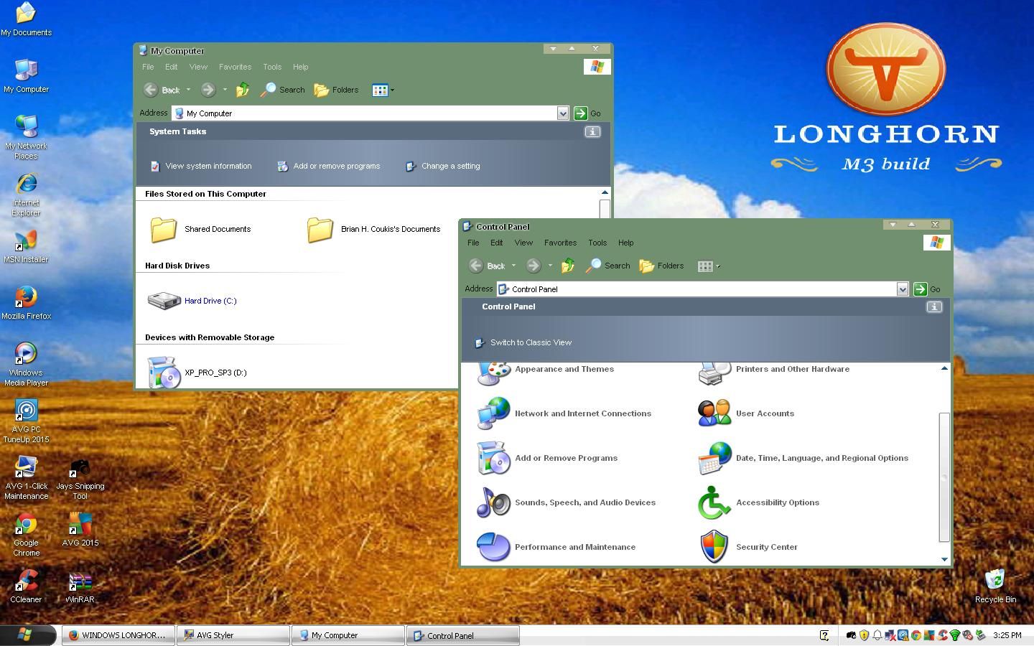The height and width of the screenshot is (646, 1034).
Task: Open Date, Time, Language, and Regional Options
Action: 821,458
